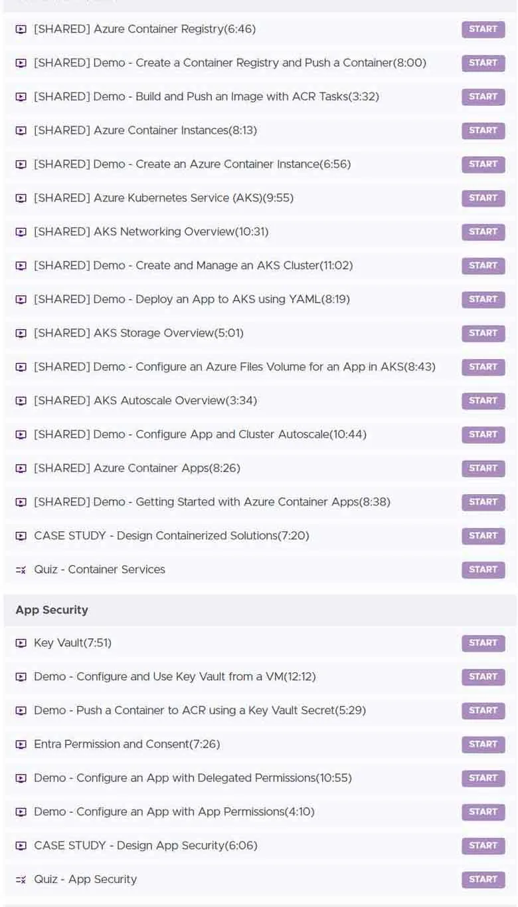Screen dimensions: 518x907
Task: Start Push a Container using Key Vault Secret
Action: 483,711
